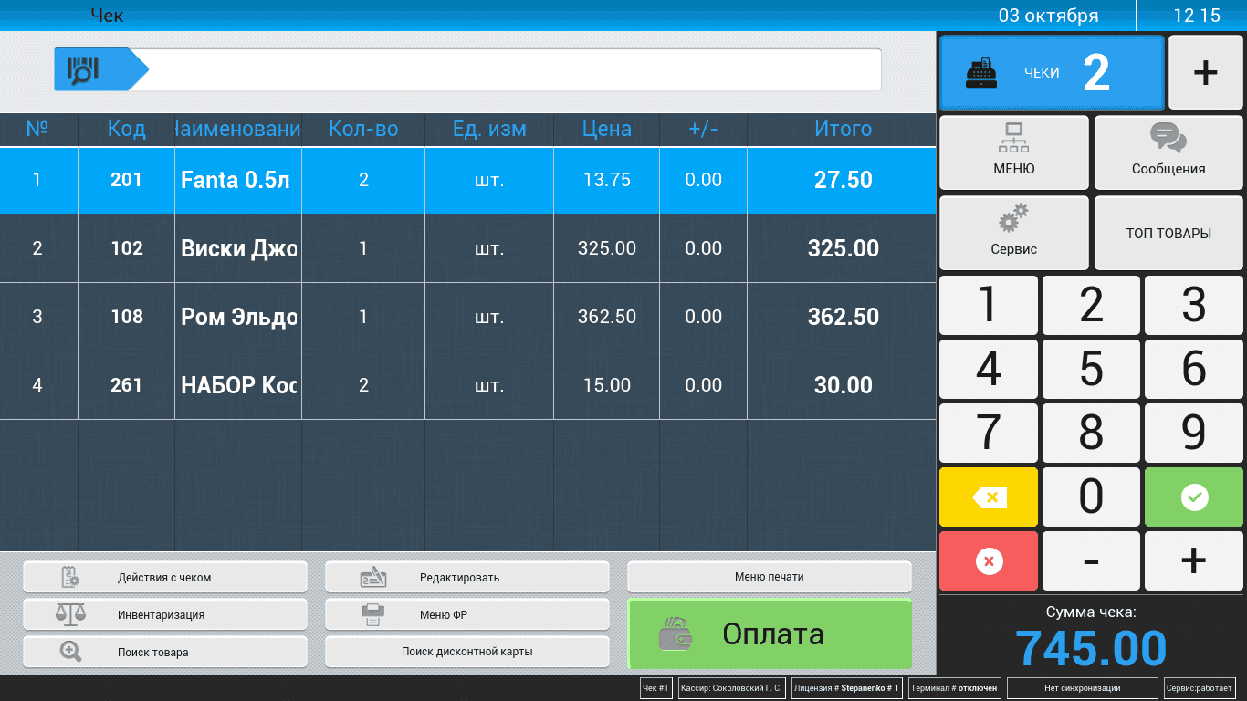Click Поиск дисконтной карты button
The height and width of the screenshot is (701, 1247).
(467, 652)
